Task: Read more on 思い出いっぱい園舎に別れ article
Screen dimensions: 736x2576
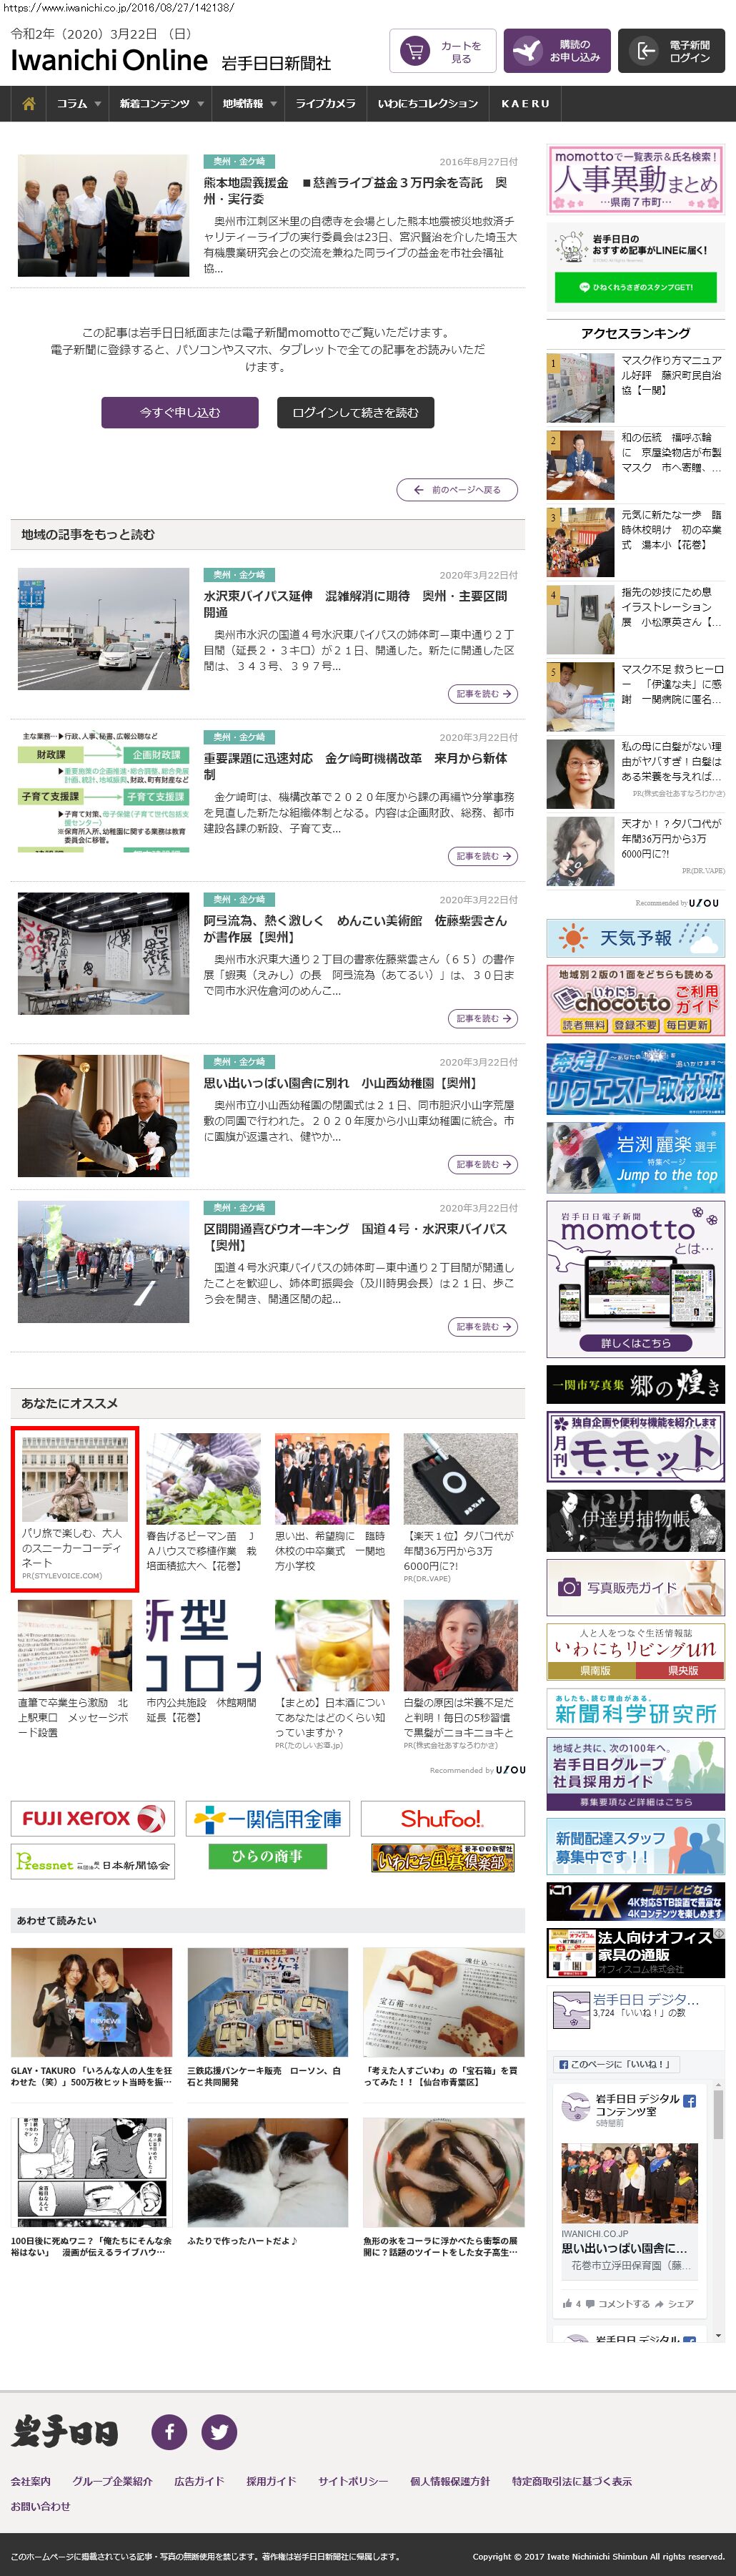Action: (x=482, y=1164)
